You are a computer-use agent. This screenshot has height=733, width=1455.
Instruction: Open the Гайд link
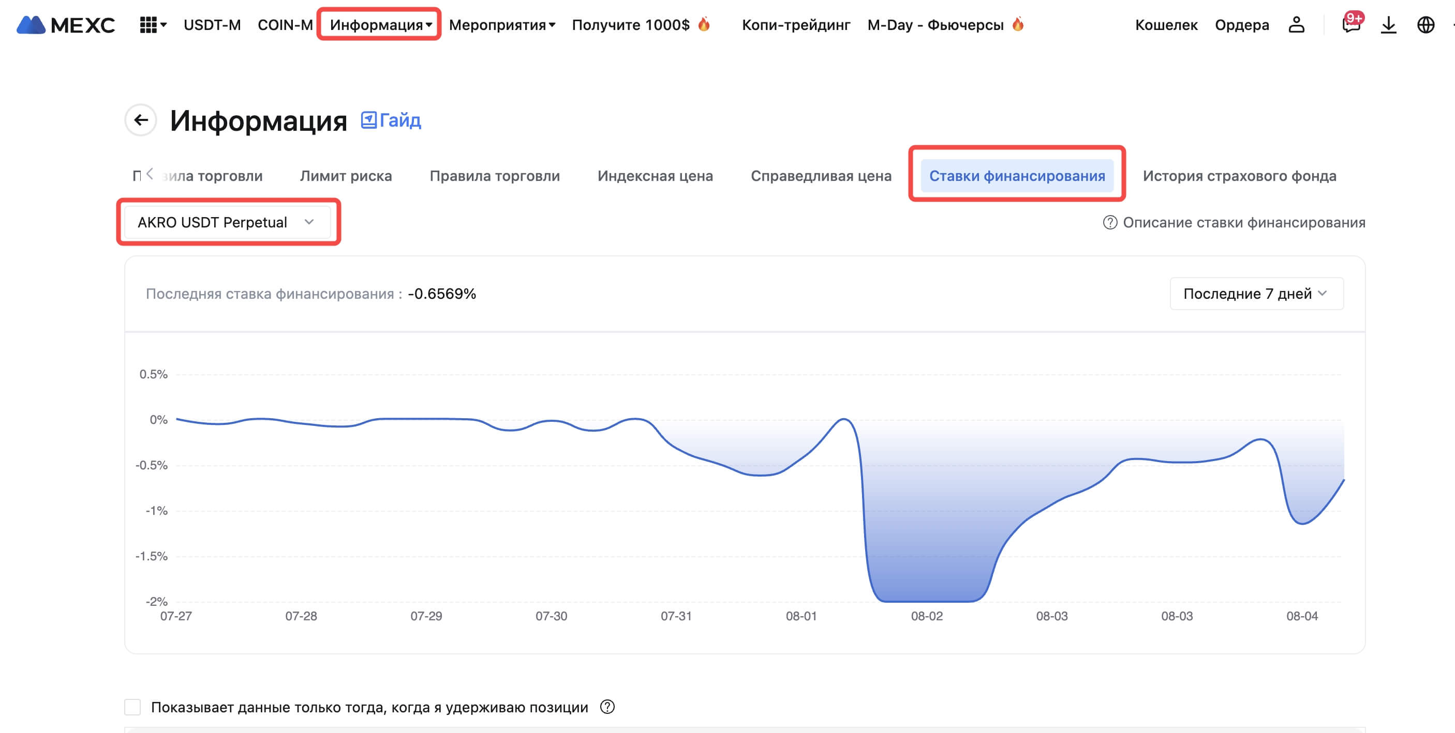(391, 120)
